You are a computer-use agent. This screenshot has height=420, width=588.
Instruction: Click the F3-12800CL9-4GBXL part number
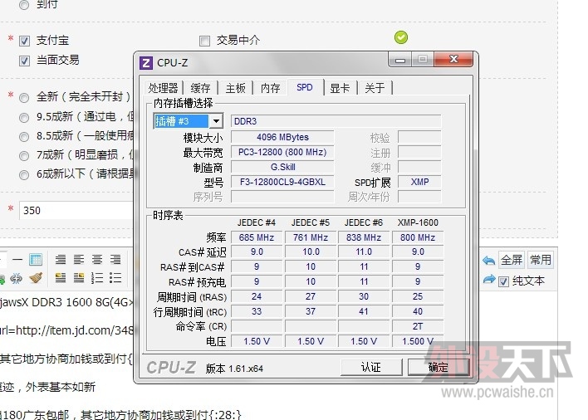point(282,182)
